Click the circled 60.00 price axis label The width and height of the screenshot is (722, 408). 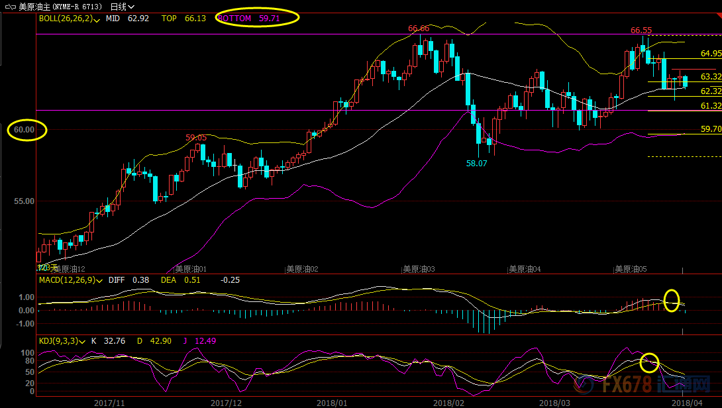[25, 130]
